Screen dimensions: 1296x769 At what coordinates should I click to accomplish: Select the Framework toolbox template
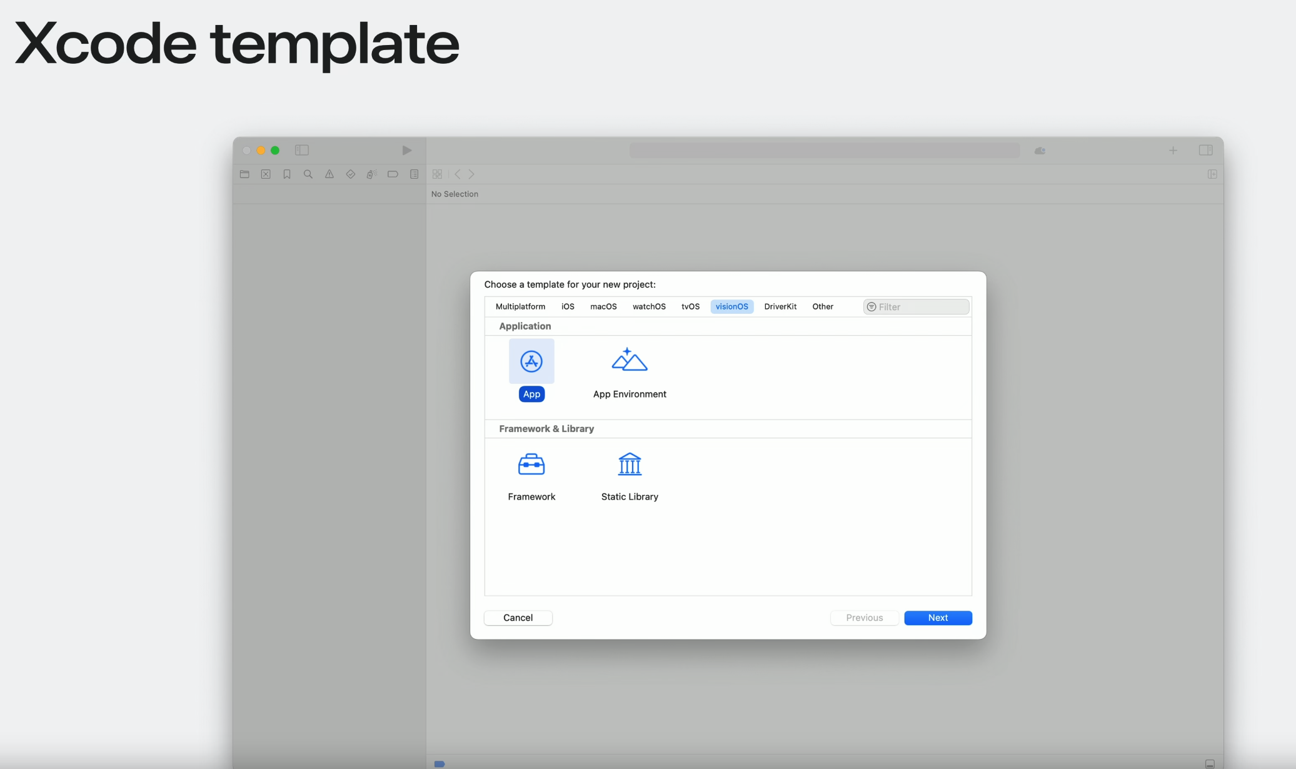tap(531, 465)
